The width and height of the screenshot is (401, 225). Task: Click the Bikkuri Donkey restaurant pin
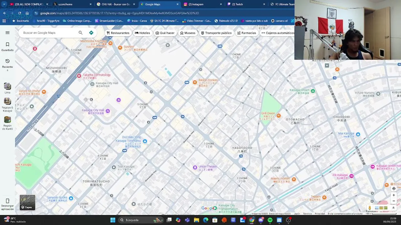pos(195,82)
